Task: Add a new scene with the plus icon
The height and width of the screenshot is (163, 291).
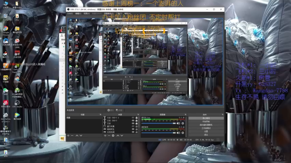Action: point(68,135)
